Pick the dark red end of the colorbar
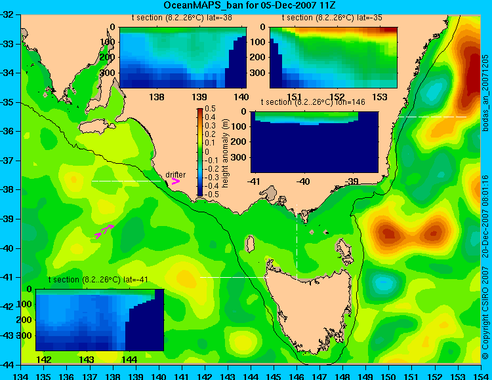 [x=200, y=111]
